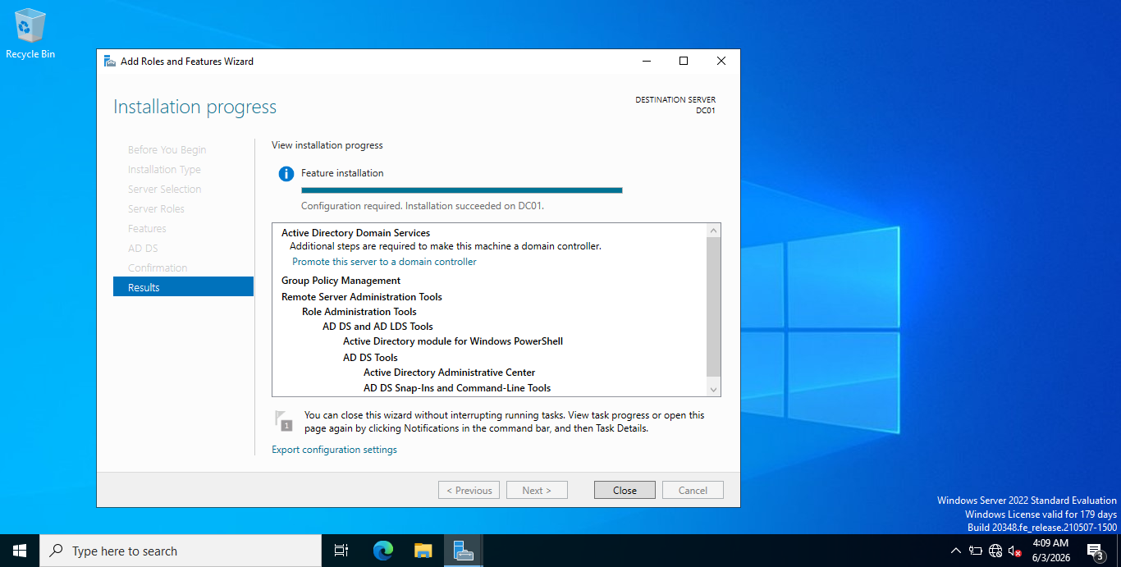Image resolution: width=1121 pixels, height=567 pixels.
Task: Click the Close button
Action: 625,490
